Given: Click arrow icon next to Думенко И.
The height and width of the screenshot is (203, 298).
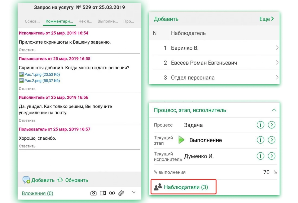Looking at the screenshot, I should tap(271, 156).
